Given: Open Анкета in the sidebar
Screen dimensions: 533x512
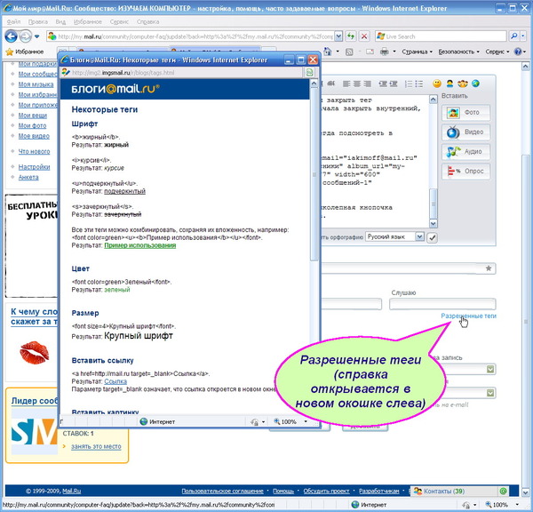Looking at the screenshot, I should pyautogui.click(x=28, y=177).
